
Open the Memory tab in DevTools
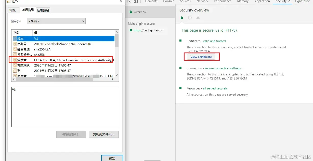243,1
